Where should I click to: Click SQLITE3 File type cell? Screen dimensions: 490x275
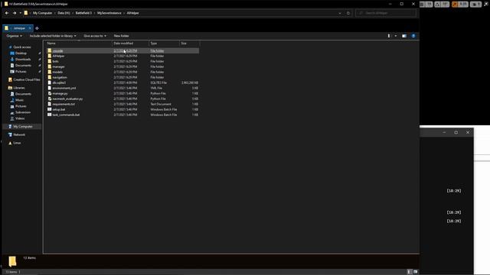158,83
